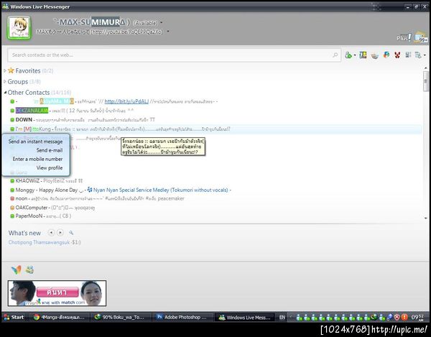The image size is (431, 337).
Task: Click the Messenger Plus! icon
Action: point(403,37)
